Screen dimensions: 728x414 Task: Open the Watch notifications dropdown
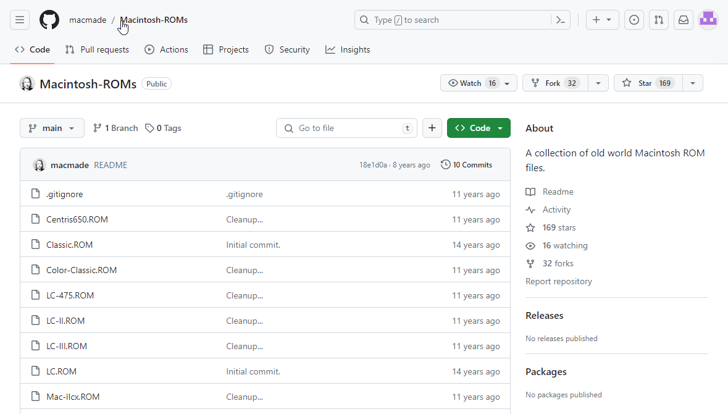[479, 83]
